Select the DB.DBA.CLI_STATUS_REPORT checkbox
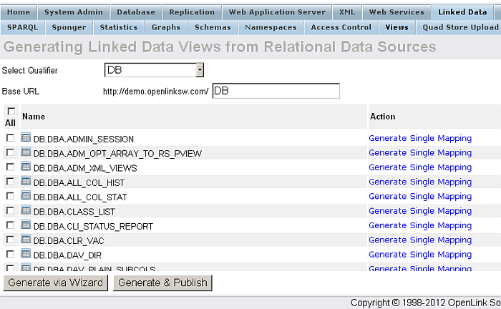Screen dimensions: 501x309 (10, 225)
